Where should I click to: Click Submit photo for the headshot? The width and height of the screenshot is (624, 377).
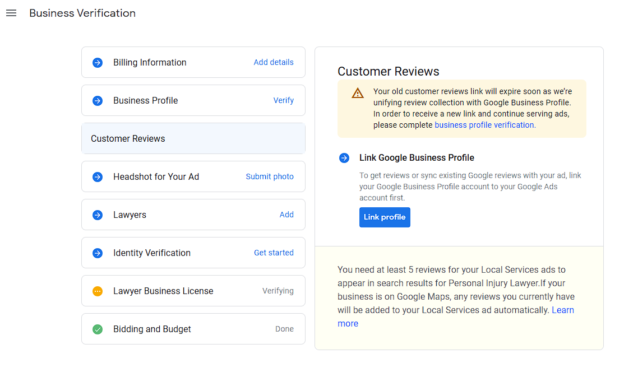coord(270,176)
